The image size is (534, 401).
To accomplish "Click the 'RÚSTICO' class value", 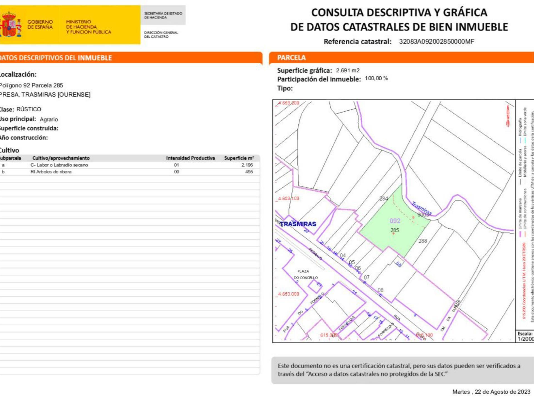I will [29, 109].
